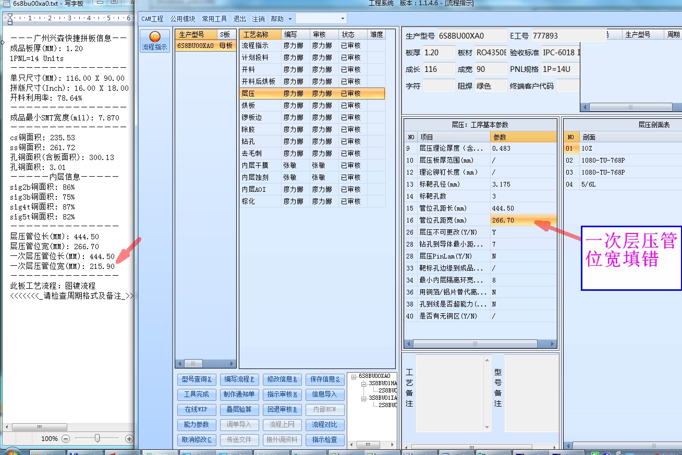682x455 pixels.
Task: Click the 叠层验算 button
Action: click(239, 409)
